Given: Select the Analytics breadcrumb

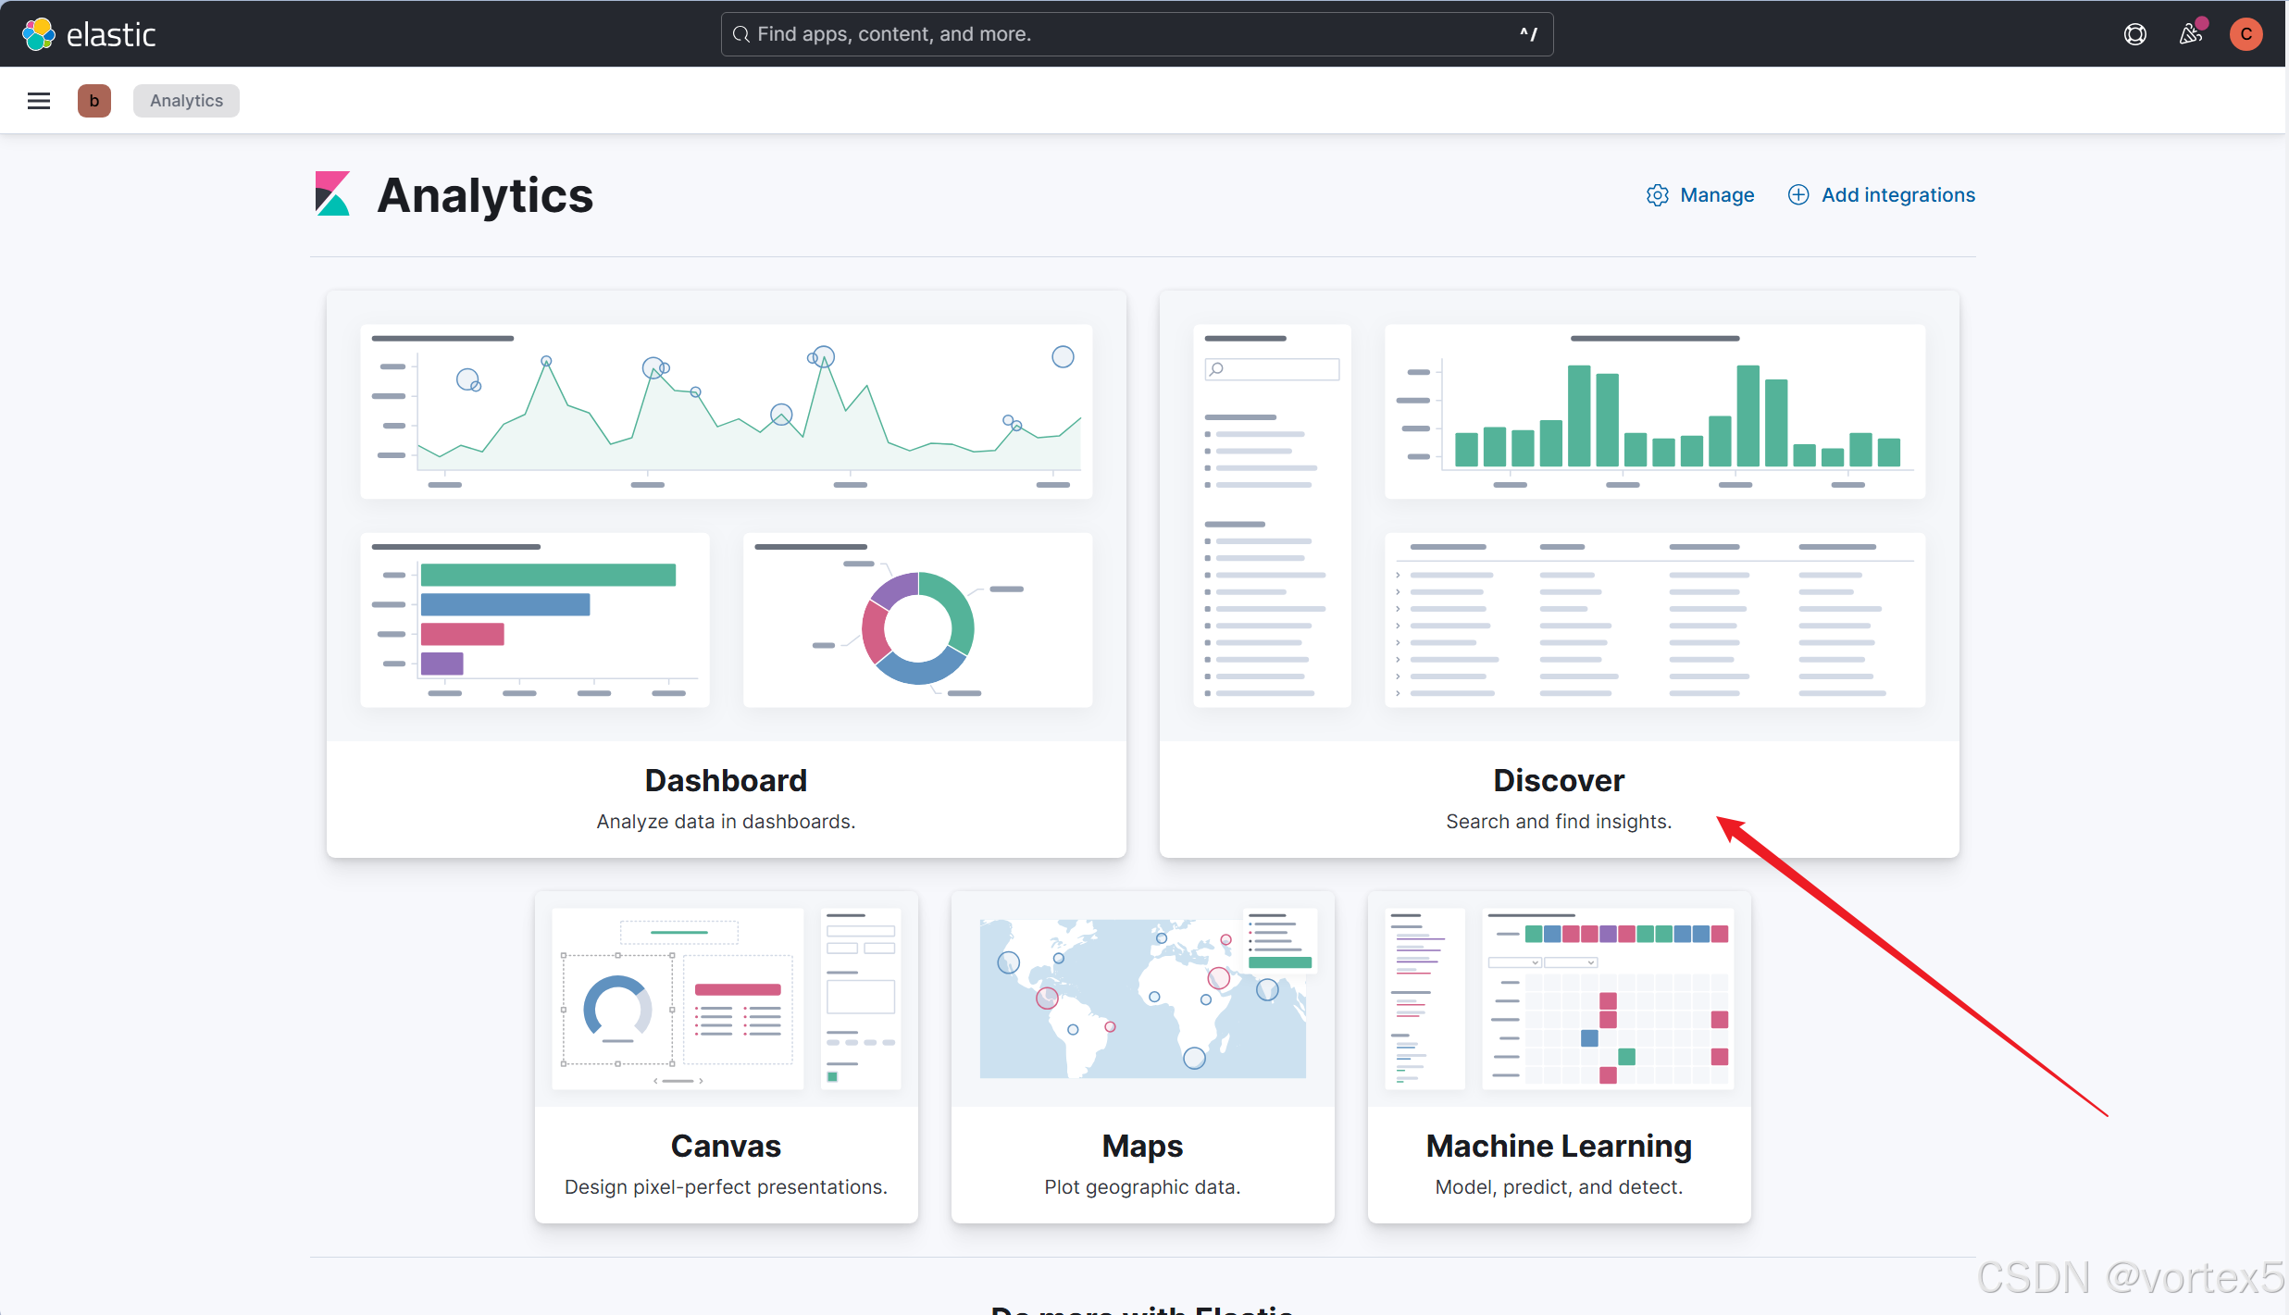Looking at the screenshot, I should (186, 101).
